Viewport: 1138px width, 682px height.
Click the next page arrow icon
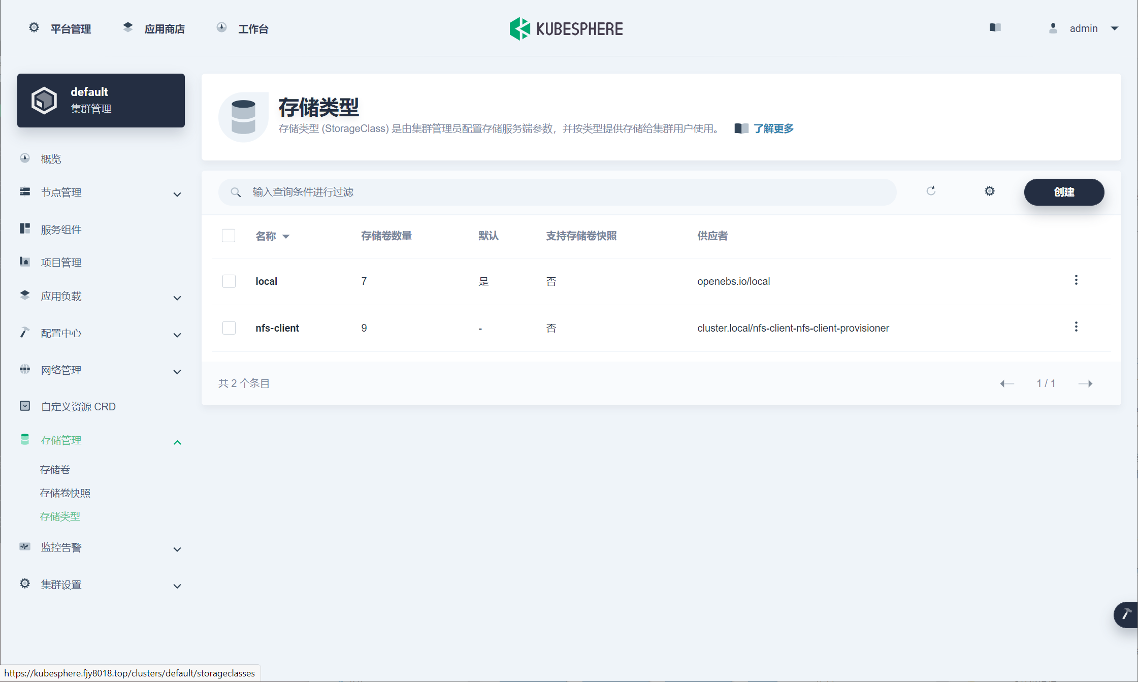tap(1085, 383)
